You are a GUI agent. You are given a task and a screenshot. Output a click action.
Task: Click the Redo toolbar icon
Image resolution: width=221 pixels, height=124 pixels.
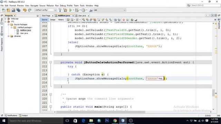point(30,10)
